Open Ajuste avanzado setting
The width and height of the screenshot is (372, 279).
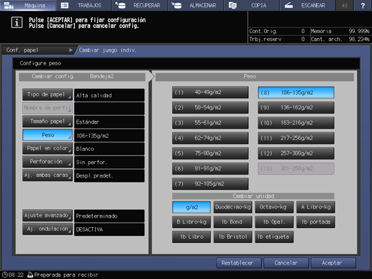(x=47, y=216)
